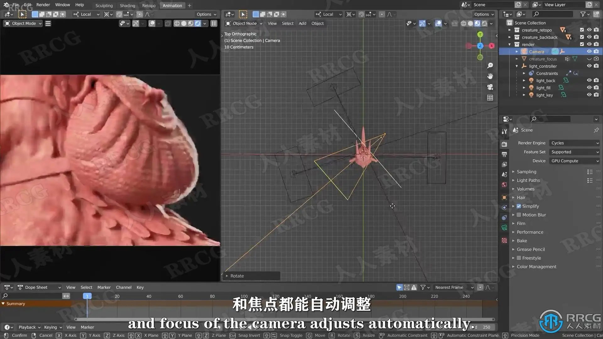
Task: Open the Render Engine Cycles dropdown
Action: [x=574, y=143]
